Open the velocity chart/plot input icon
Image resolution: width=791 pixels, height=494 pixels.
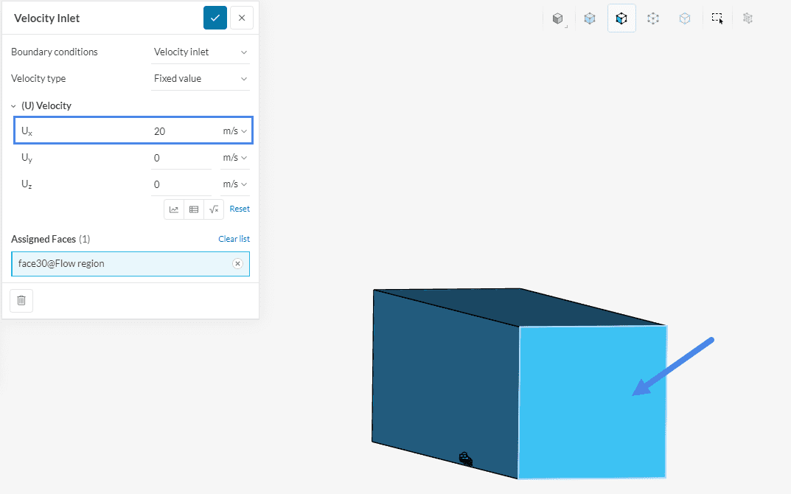coord(174,209)
